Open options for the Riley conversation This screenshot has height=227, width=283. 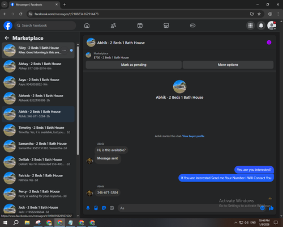click(65, 51)
